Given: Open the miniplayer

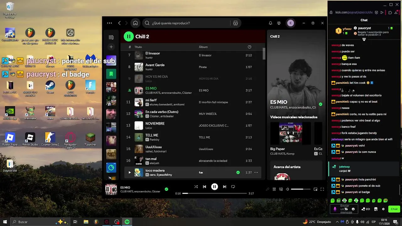Looking at the screenshot, I should (315, 189).
